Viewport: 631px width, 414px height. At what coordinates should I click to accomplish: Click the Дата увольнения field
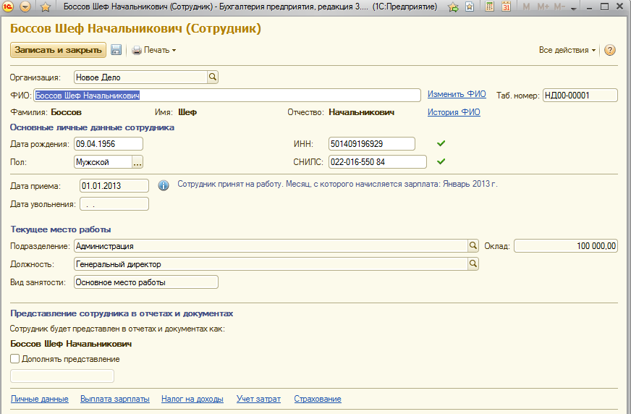tap(114, 204)
